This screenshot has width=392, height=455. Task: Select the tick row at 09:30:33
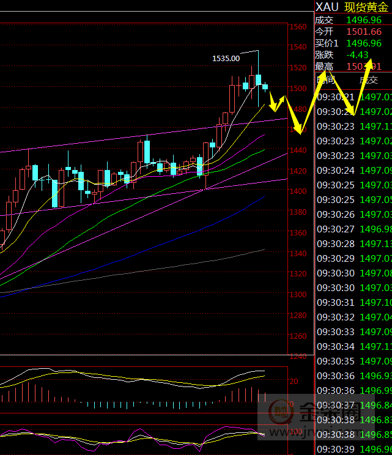353,331
